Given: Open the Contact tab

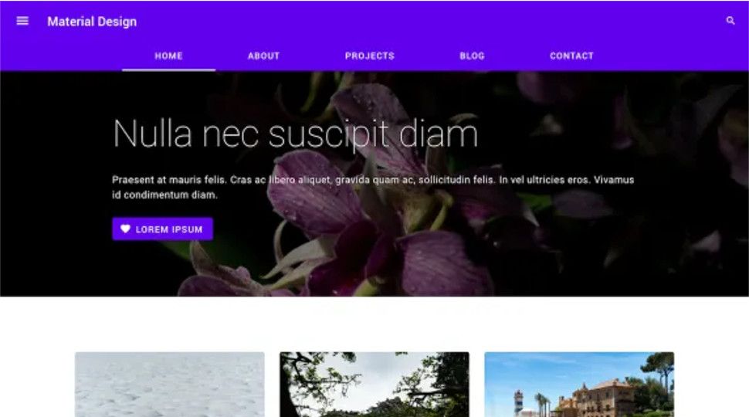Looking at the screenshot, I should tap(571, 56).
